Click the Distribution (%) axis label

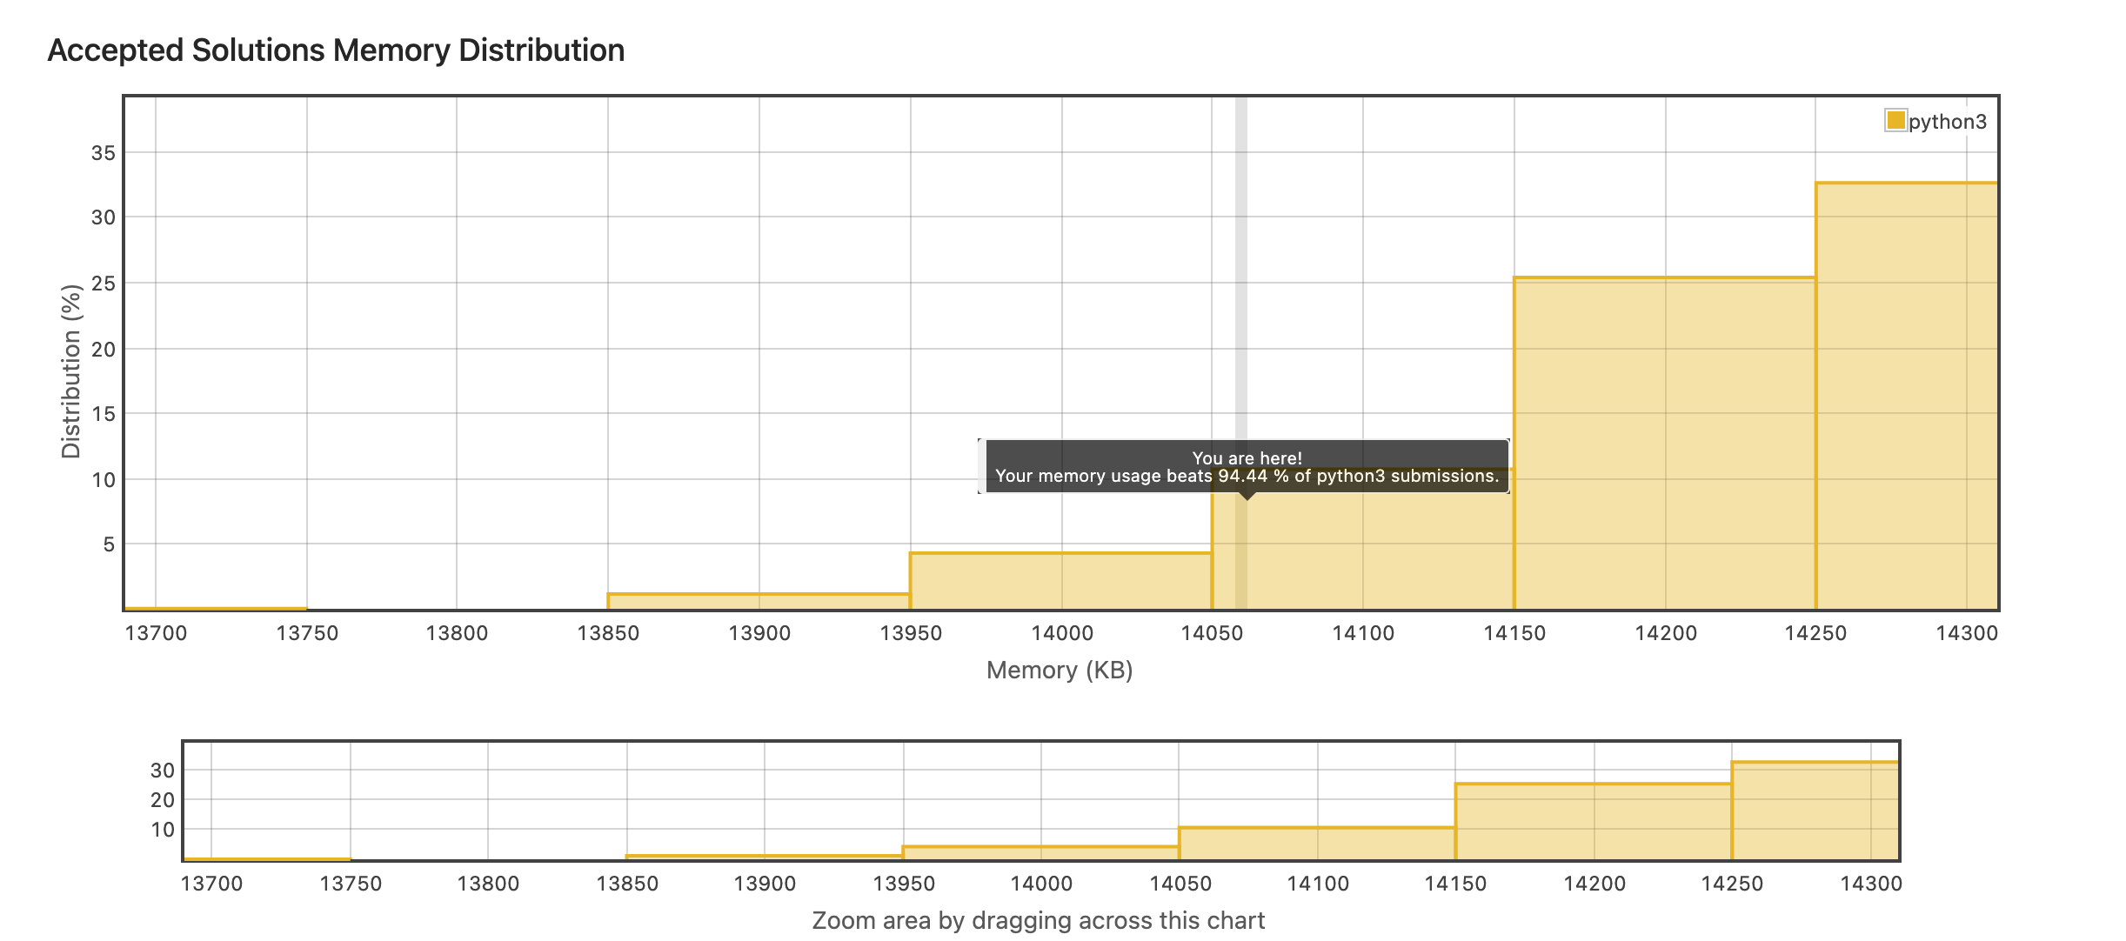pyautogui.click(x=70, y=371)
